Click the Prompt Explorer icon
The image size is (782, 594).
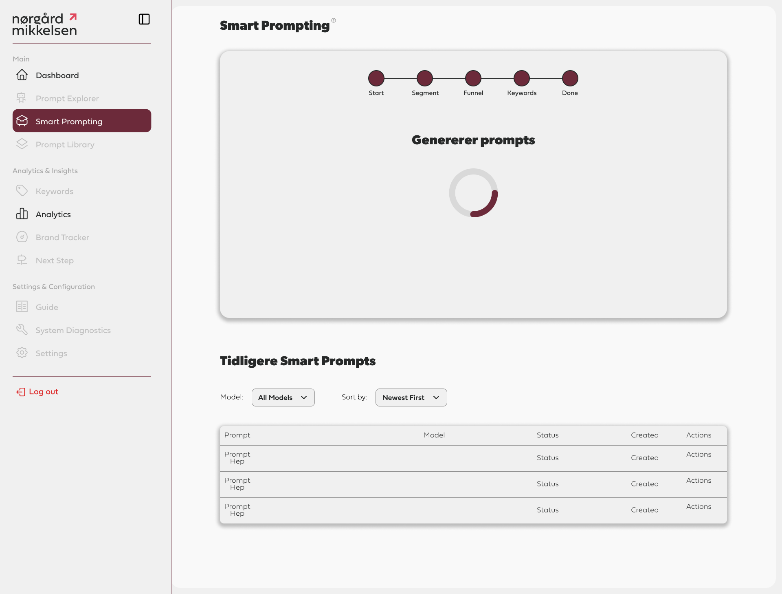22,98
